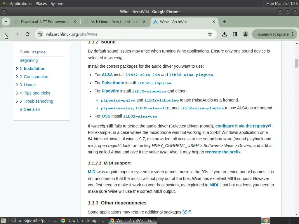The width and height of the screenshot is (299, 224).
Task: Click scrollbar down arrow
Action: 297,214
